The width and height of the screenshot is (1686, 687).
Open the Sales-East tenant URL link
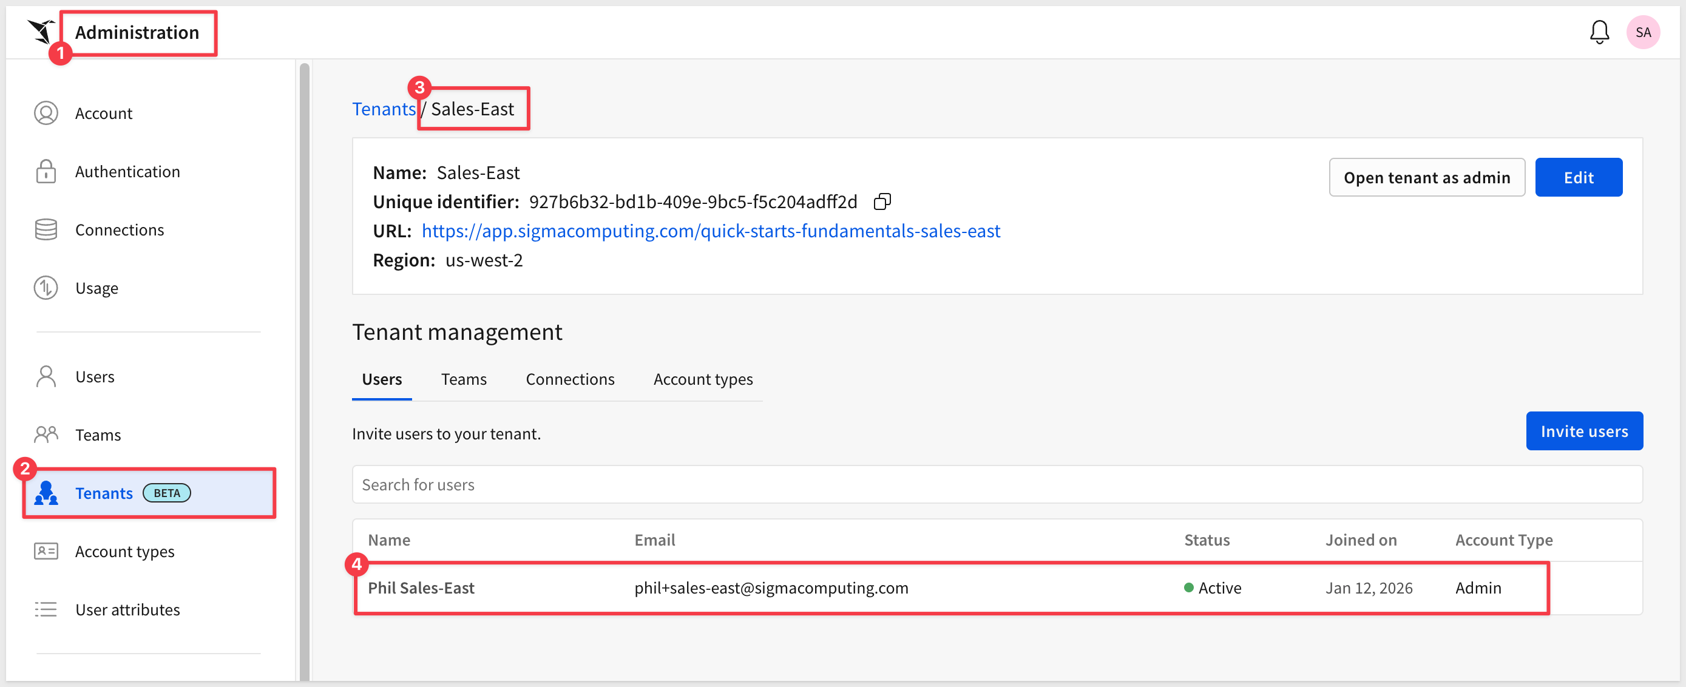[x=710, y=231]
